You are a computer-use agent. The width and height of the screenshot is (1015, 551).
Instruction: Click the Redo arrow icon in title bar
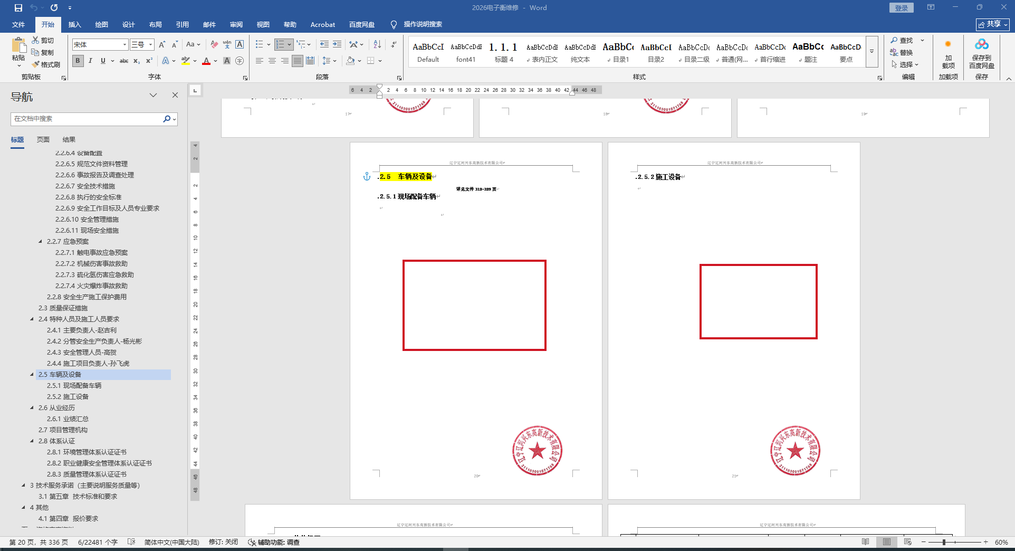(x=54, y=8)
